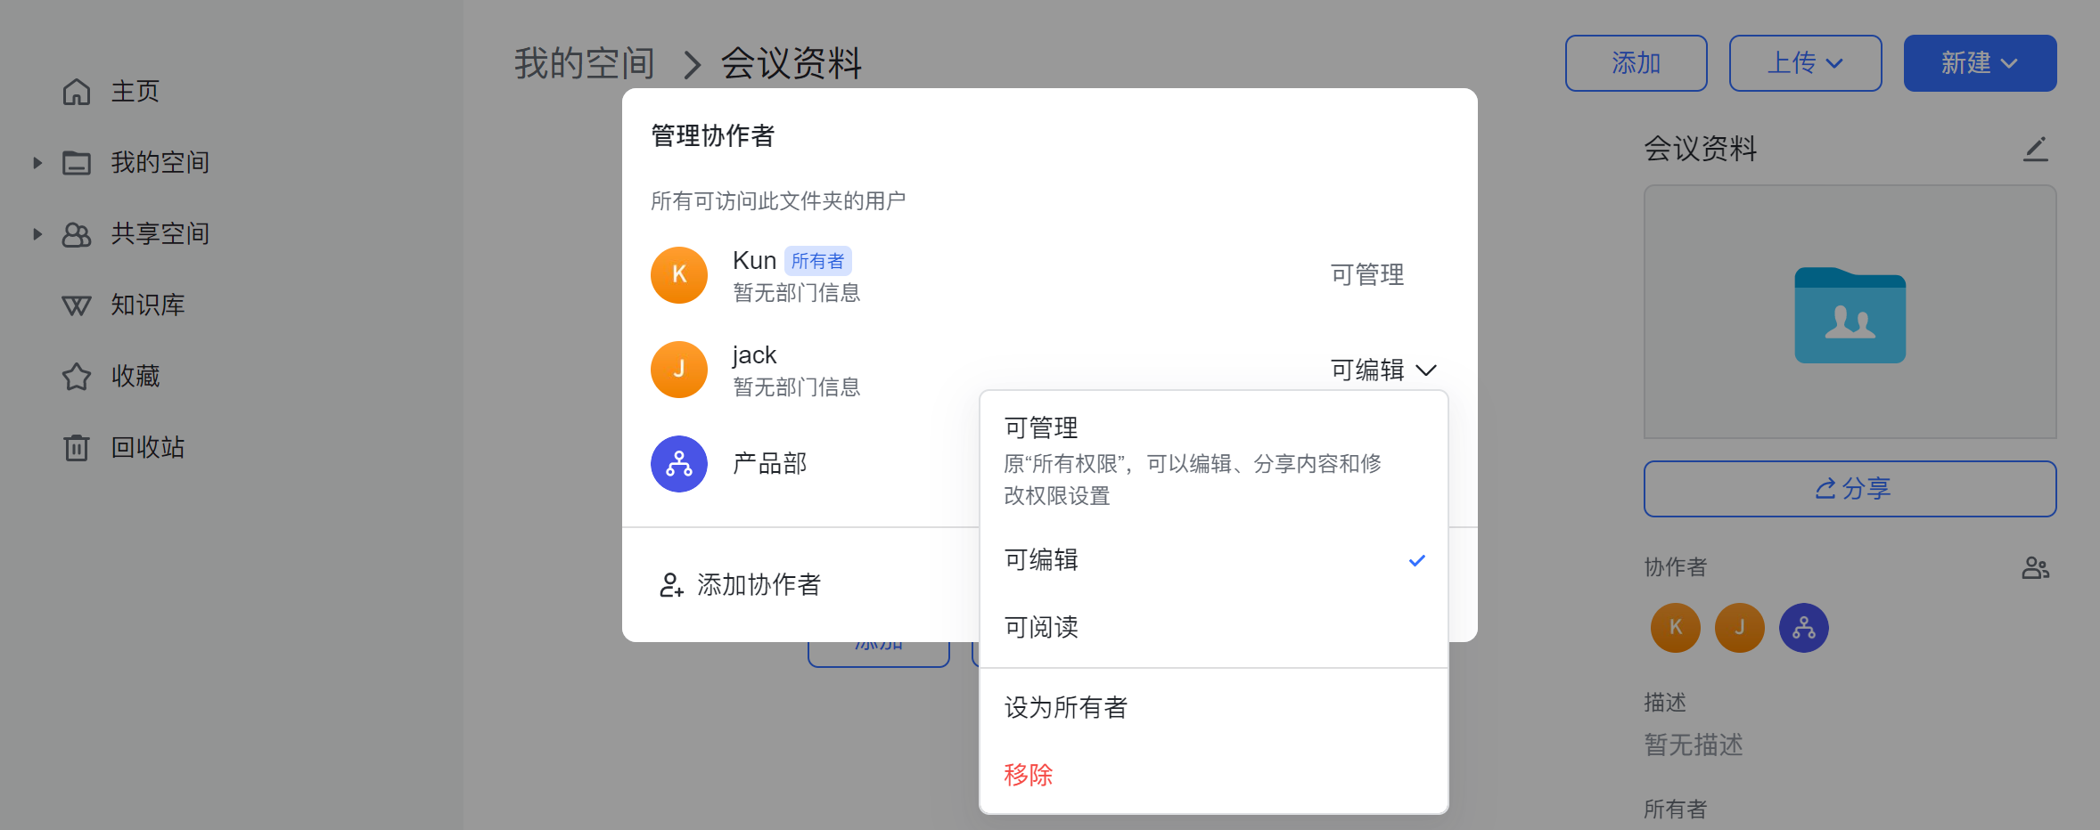Click the home icon in sidebar
The width and height of the screenshot is (2100, 830).
click(x=77, y=92)
